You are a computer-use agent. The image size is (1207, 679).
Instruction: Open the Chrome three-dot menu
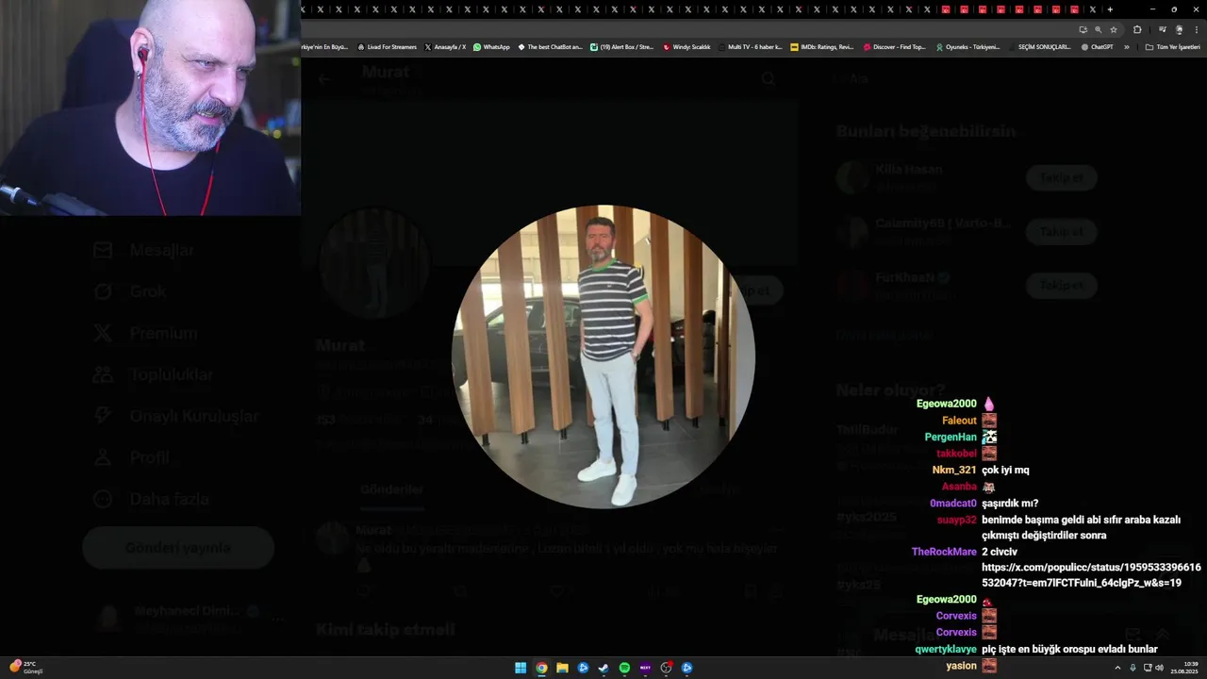(1196, 29)
